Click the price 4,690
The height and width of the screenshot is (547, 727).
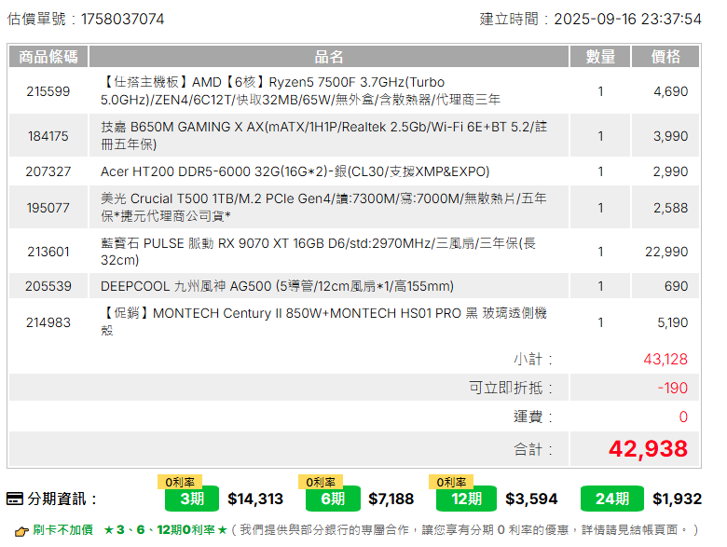click(670, 91)
